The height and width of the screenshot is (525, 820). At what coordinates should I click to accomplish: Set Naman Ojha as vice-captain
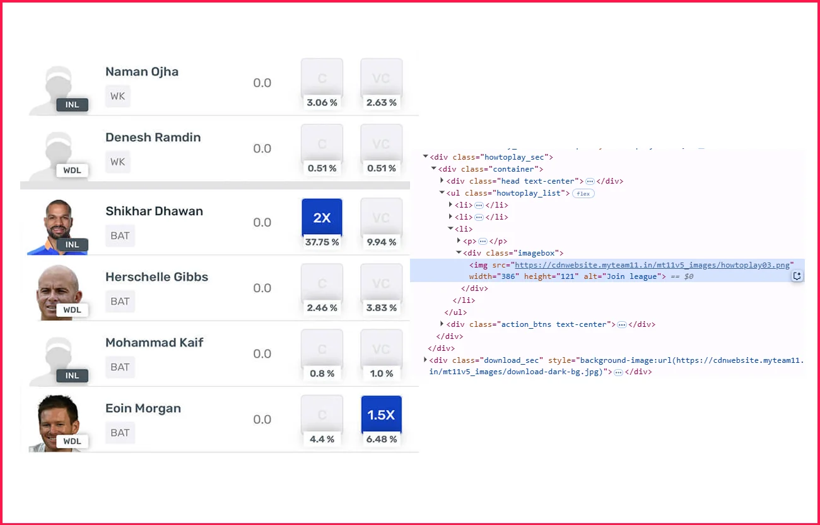click(x=381, y=78)
